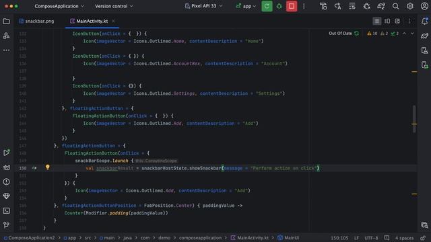Click MainUI function in breadcrumb
The height and width of the screenshot is (242, 431).
click(x=288, y=238)
